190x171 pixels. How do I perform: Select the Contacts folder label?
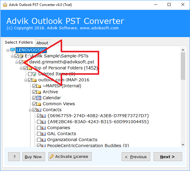click(x=52, y=110)
